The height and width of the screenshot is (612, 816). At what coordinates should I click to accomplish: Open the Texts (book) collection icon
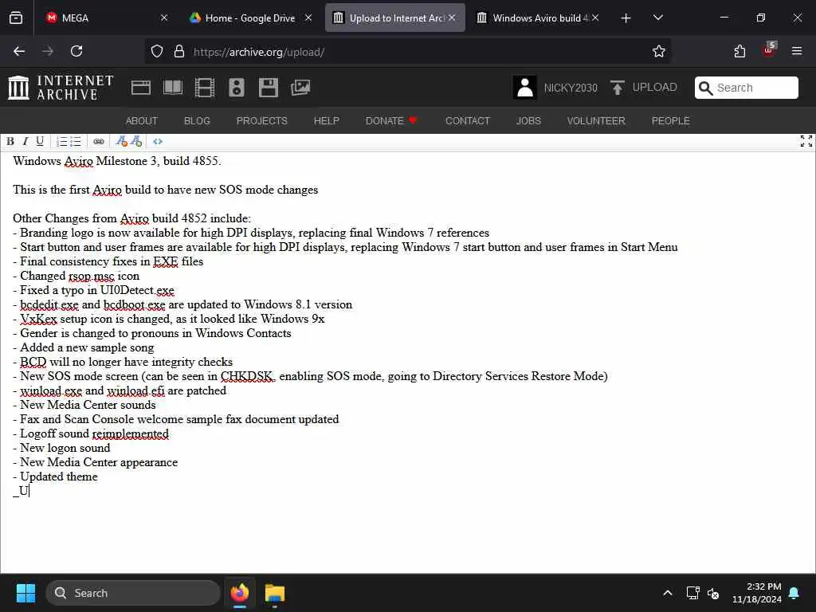click(173, 88)
